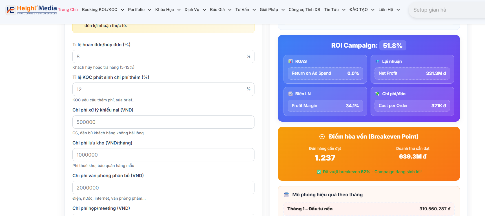The image size is (485, 216).
Task: Select the Biên LN chart icon
Action: [x=291, y=94]
